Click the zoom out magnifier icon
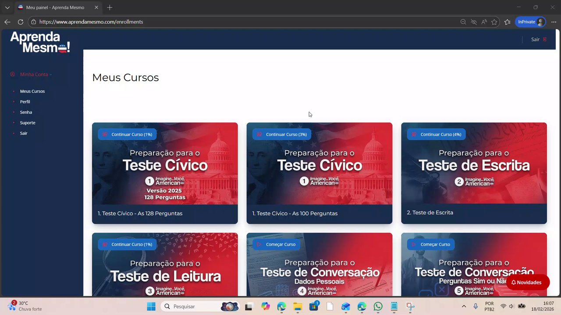561x315 pixels. [463, 22]
